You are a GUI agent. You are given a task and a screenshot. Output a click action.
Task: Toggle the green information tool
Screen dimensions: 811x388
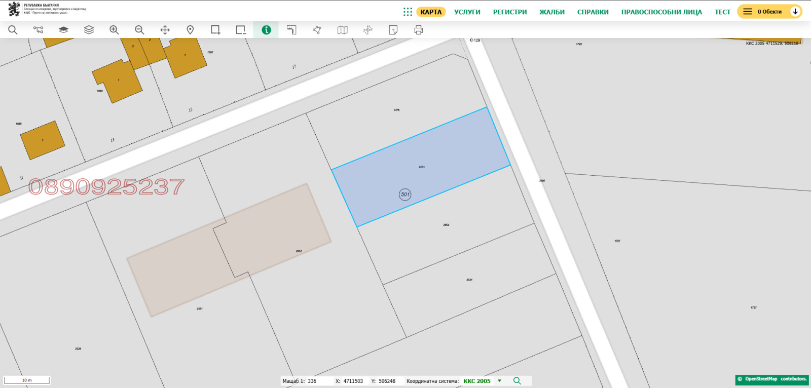point(266,30)
